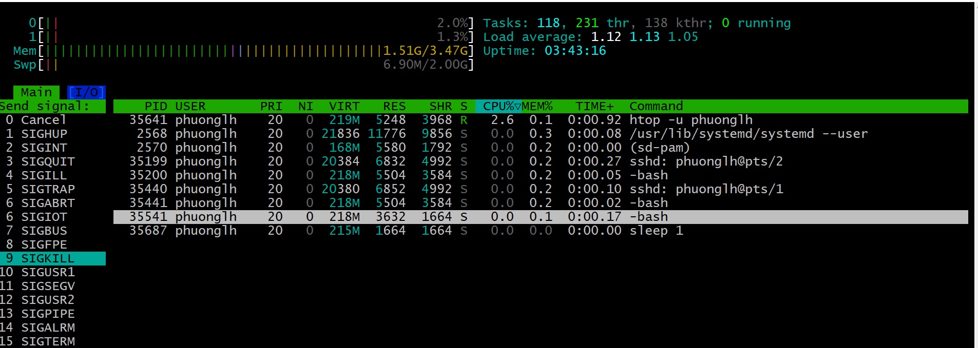The height and width of the screenshot is (348, 978).
Task: Select the SIGINT signal option
Action: point(44,148)
